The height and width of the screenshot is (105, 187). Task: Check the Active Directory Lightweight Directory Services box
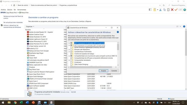71,47
